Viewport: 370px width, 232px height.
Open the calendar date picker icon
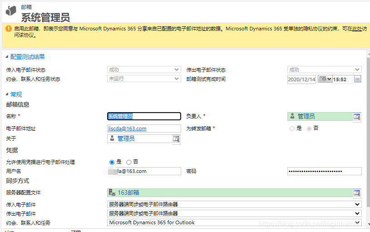[325, 79]
